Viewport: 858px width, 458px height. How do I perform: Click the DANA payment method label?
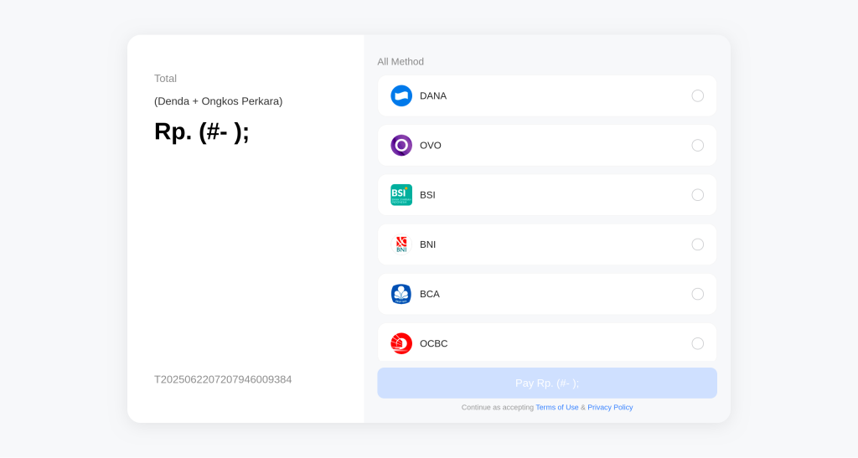(x=433, y=95)
